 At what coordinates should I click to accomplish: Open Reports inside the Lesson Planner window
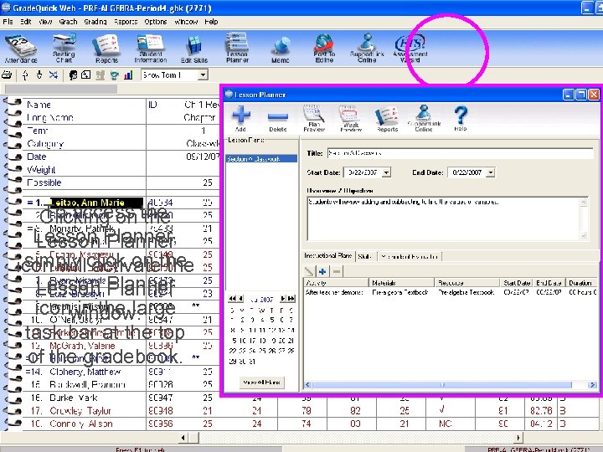387,120
